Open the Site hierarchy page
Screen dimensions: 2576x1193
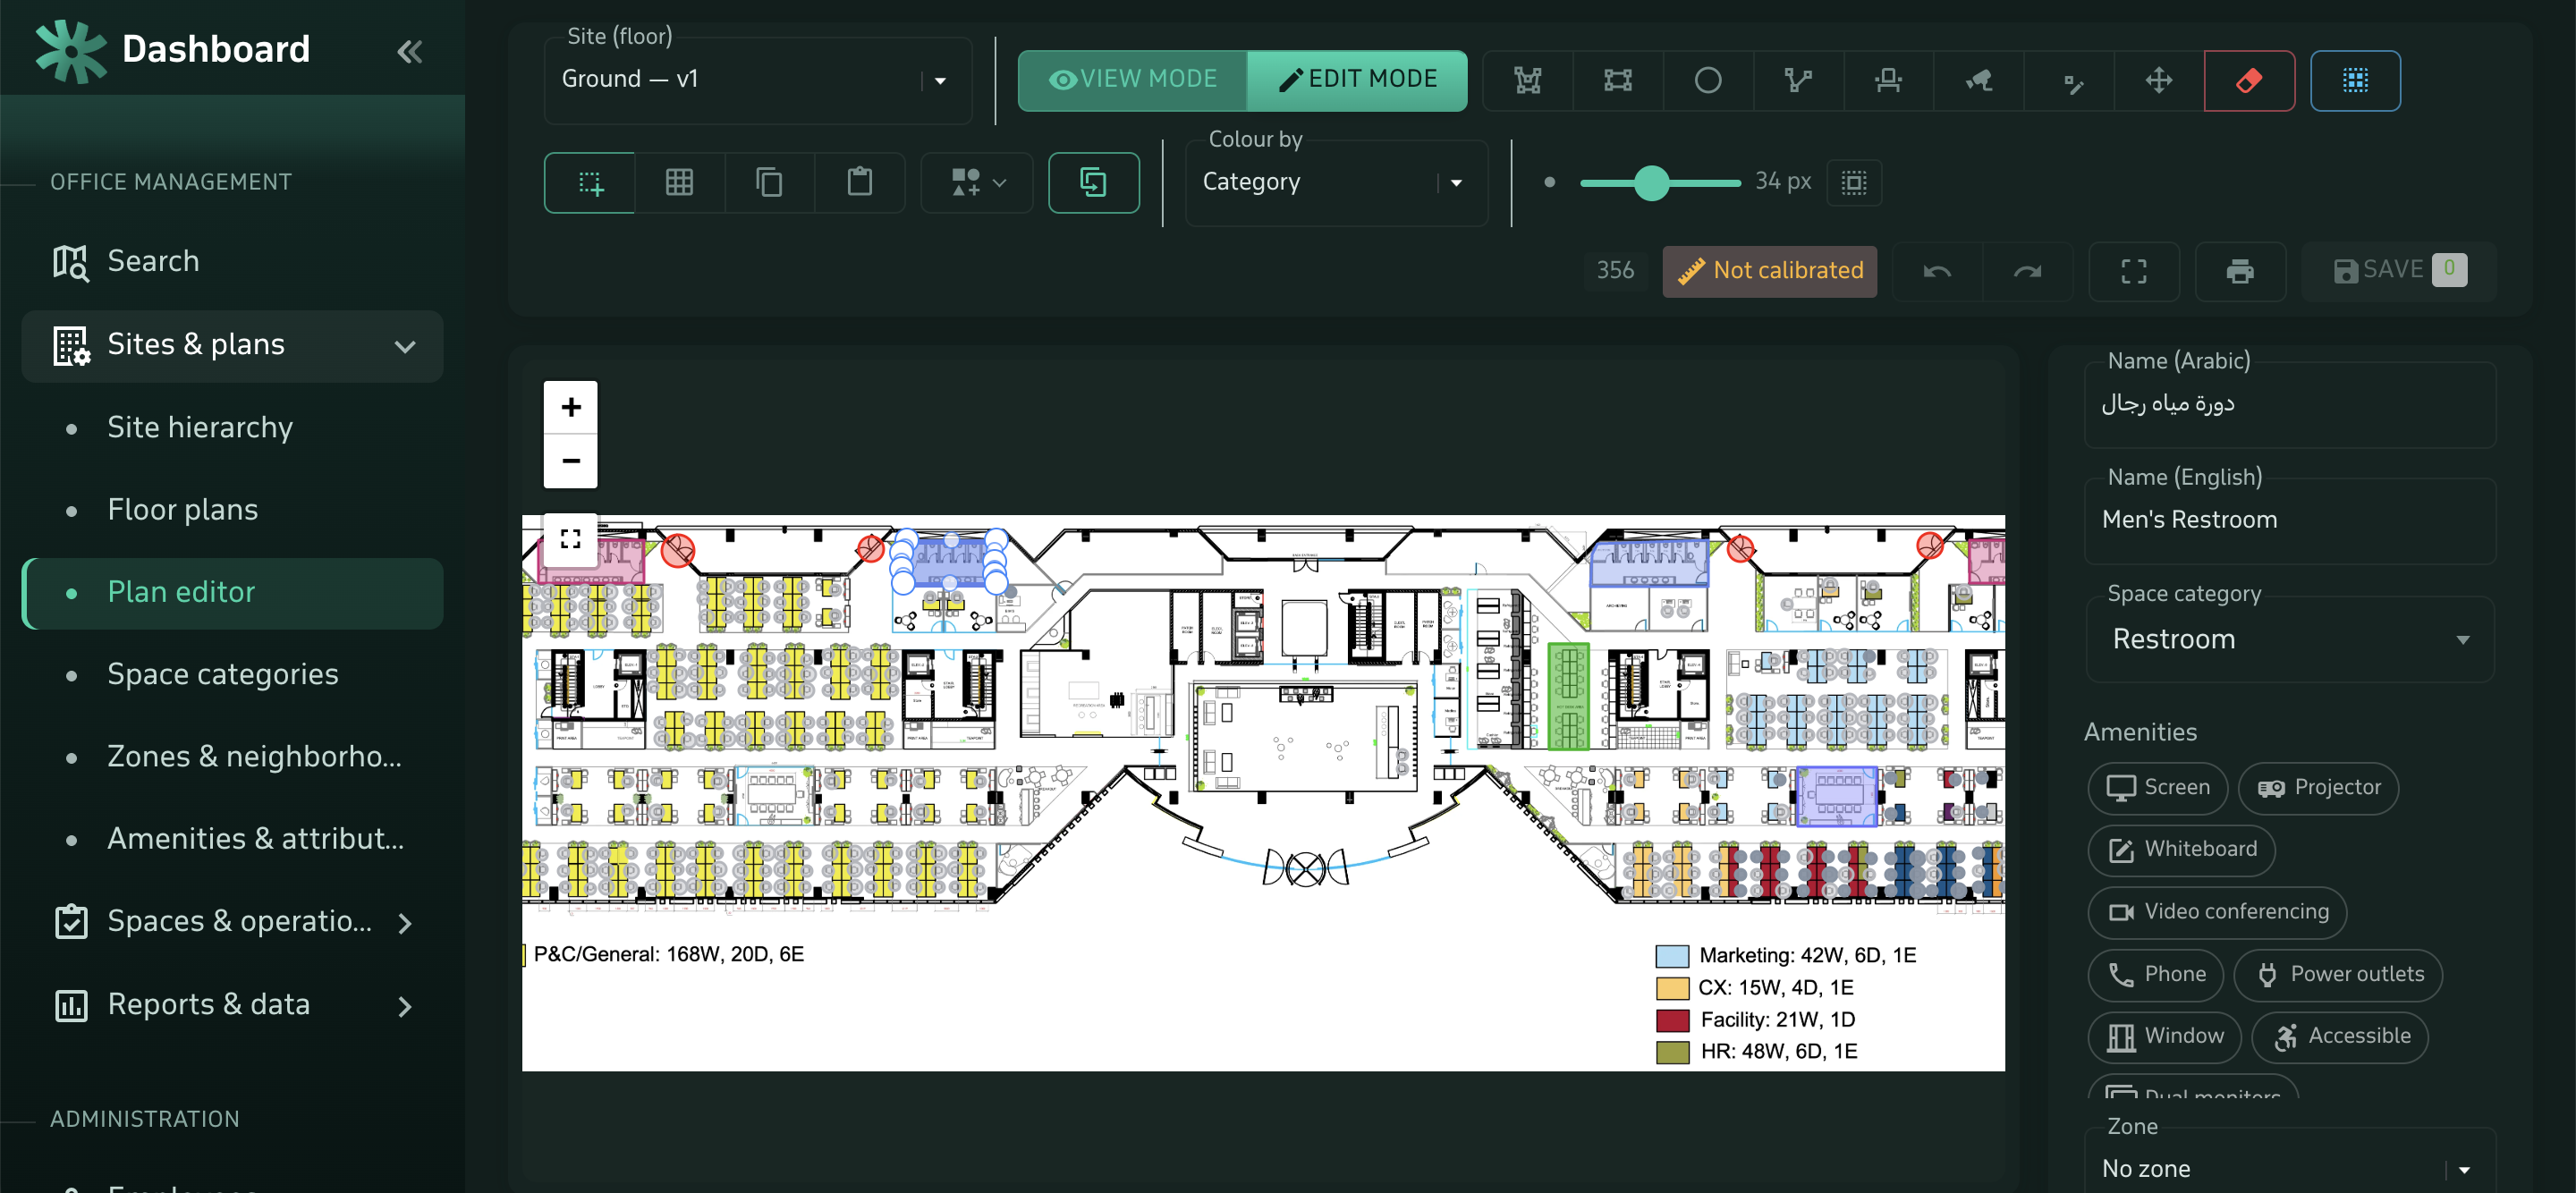click(232, 428)
